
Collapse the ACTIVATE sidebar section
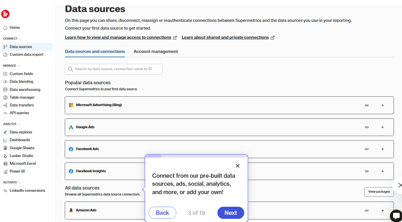click(12, 183)
